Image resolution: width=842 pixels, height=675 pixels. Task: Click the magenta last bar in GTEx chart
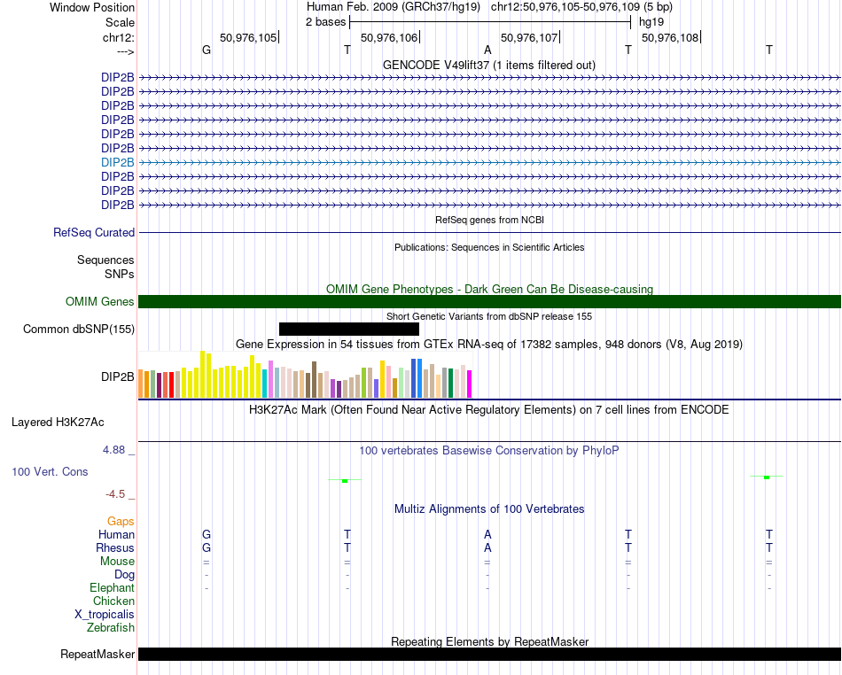point(469,384)
